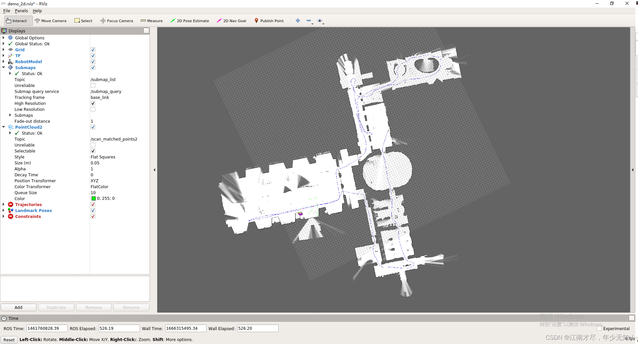Image resolution: width=638 pixels, height=344 pixels.
Task: Select the Interact tool
Action: pos(17,21)
